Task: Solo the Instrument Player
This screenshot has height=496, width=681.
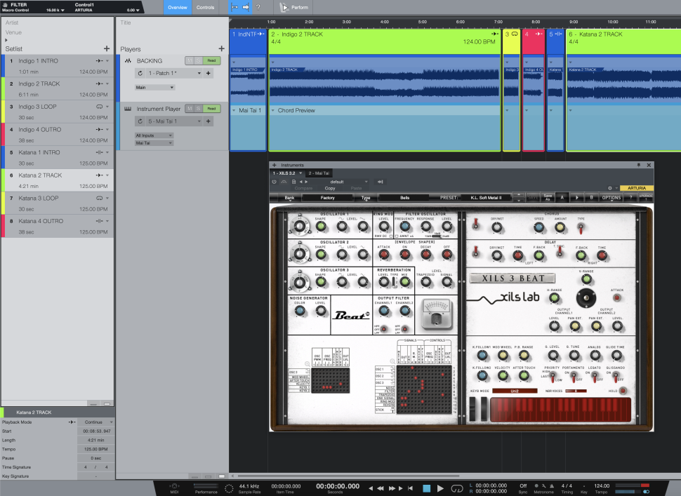Action: pos(198,109)
